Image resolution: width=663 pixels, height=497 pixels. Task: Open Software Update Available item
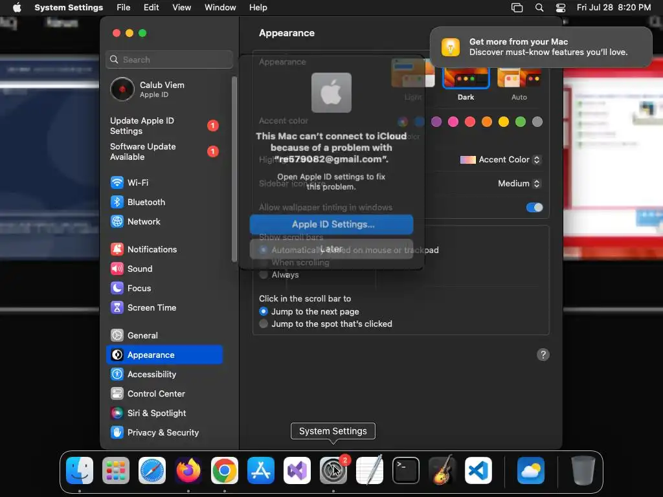(x=164, y=151)
